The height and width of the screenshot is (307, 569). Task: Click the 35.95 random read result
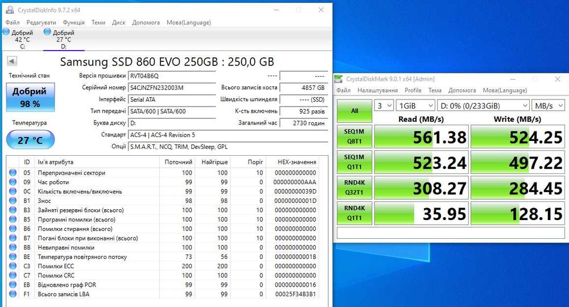[421, 213]
